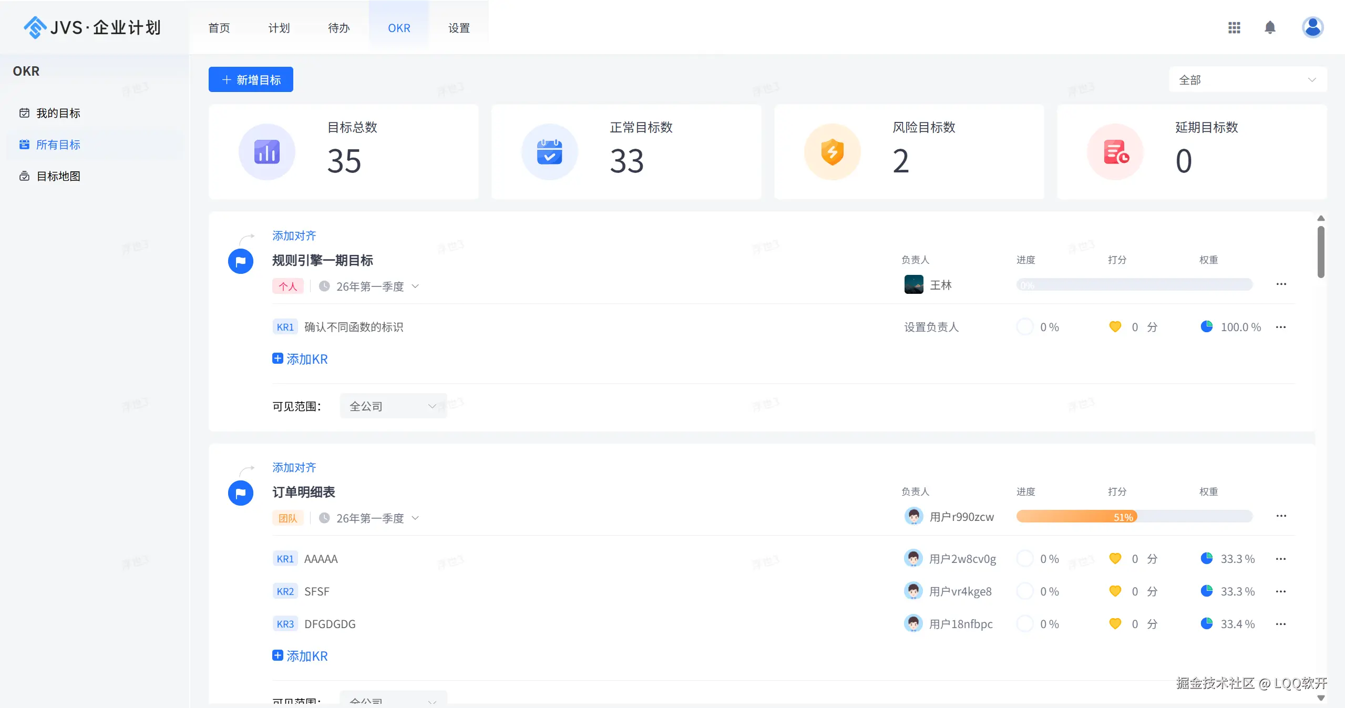1345x708 pixels.
Task: Open the 可见范围 全公司 dropdown
Action: point(393,406)
